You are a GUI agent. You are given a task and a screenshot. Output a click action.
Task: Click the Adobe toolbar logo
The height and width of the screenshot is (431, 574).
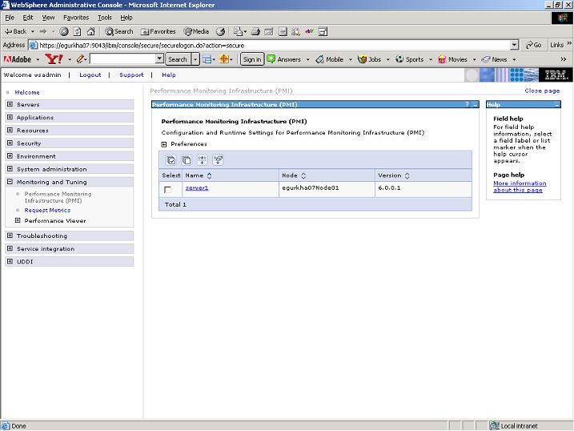tap(17, 59)
